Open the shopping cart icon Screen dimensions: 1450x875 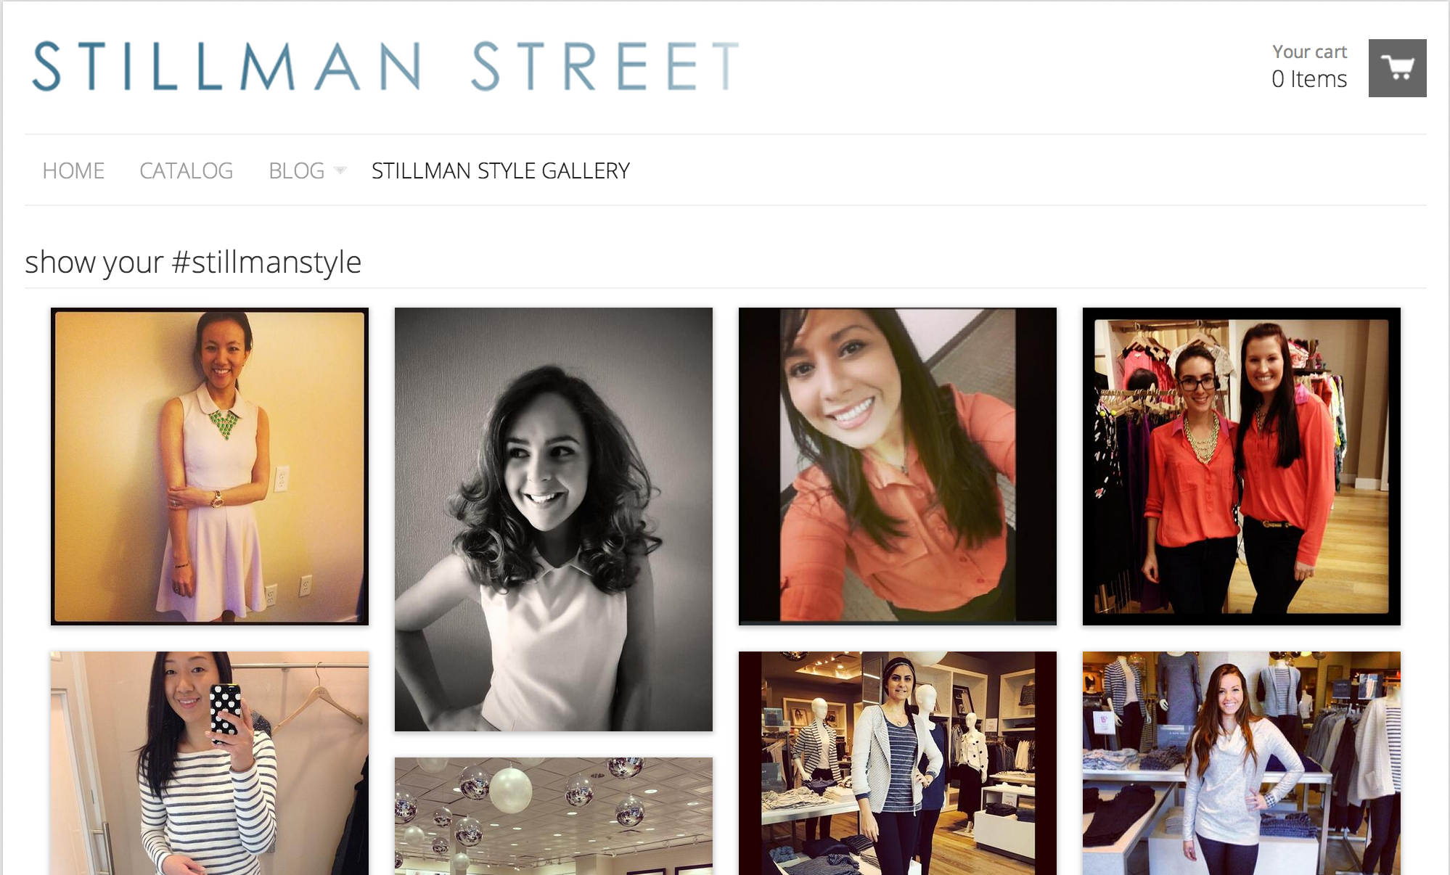tap(1397, 68)
